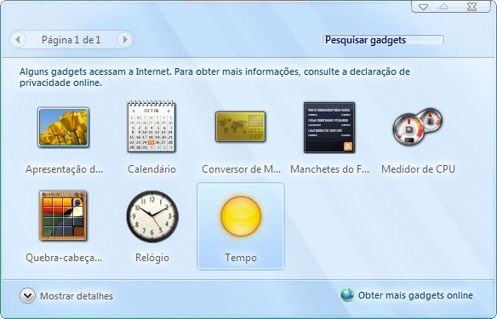The image size is (497, 319).
Task: Open the privacy statement notice text
Action: coord(214,77)
